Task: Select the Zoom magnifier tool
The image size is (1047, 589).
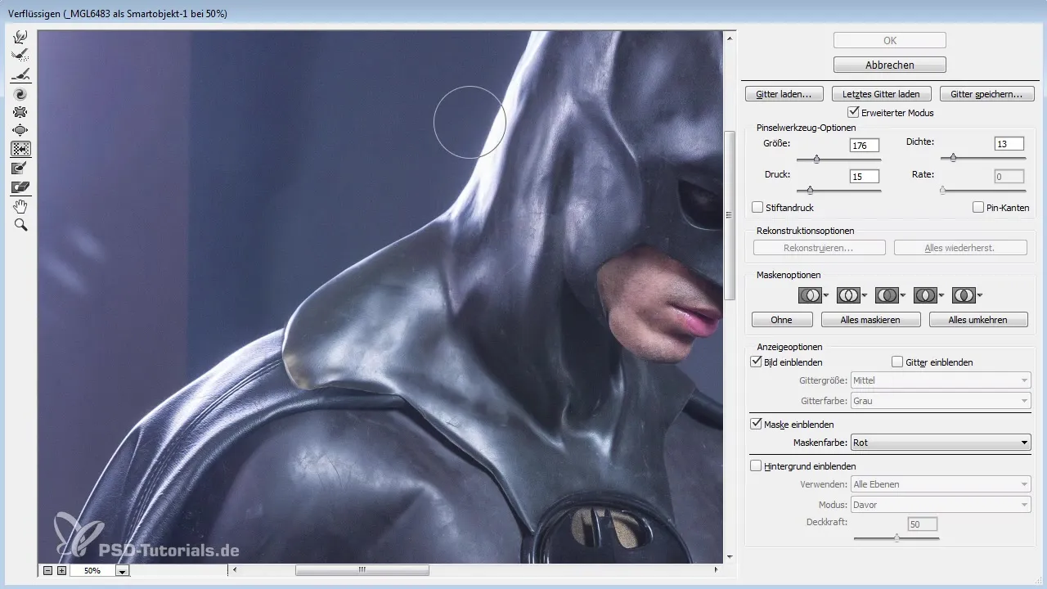Action: click(x=21, y=224)
